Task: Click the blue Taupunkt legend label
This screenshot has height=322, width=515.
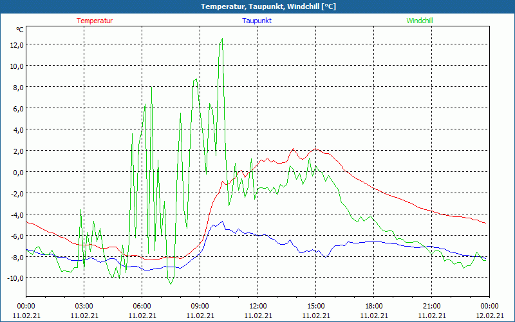Action: click(257, 21)
